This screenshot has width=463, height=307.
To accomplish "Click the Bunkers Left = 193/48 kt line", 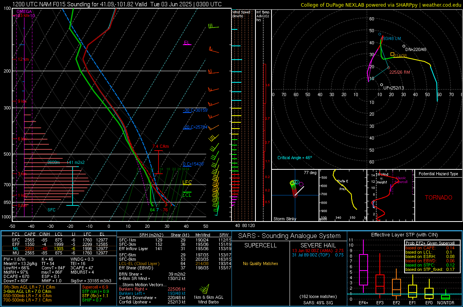I will [152, 293].
